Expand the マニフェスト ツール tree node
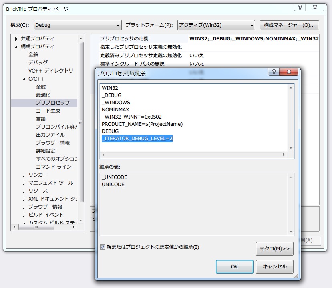332x288 pixels. [x=24, y=183]
